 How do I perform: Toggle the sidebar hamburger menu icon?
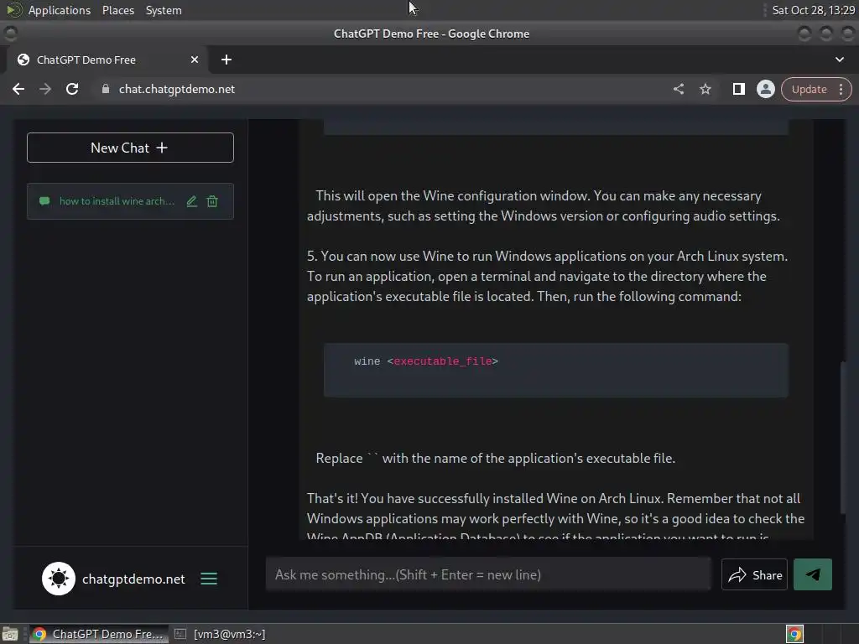[x=209, y=579]
